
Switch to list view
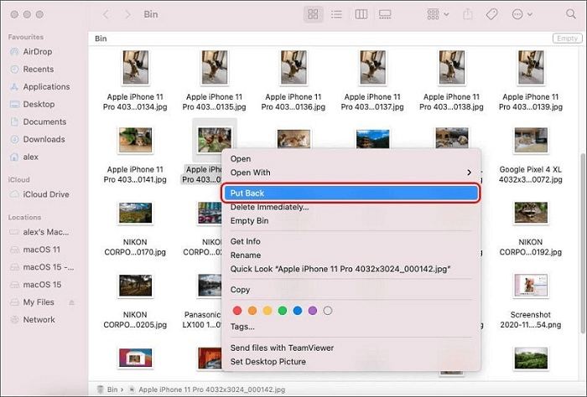(x=336, y=15)
